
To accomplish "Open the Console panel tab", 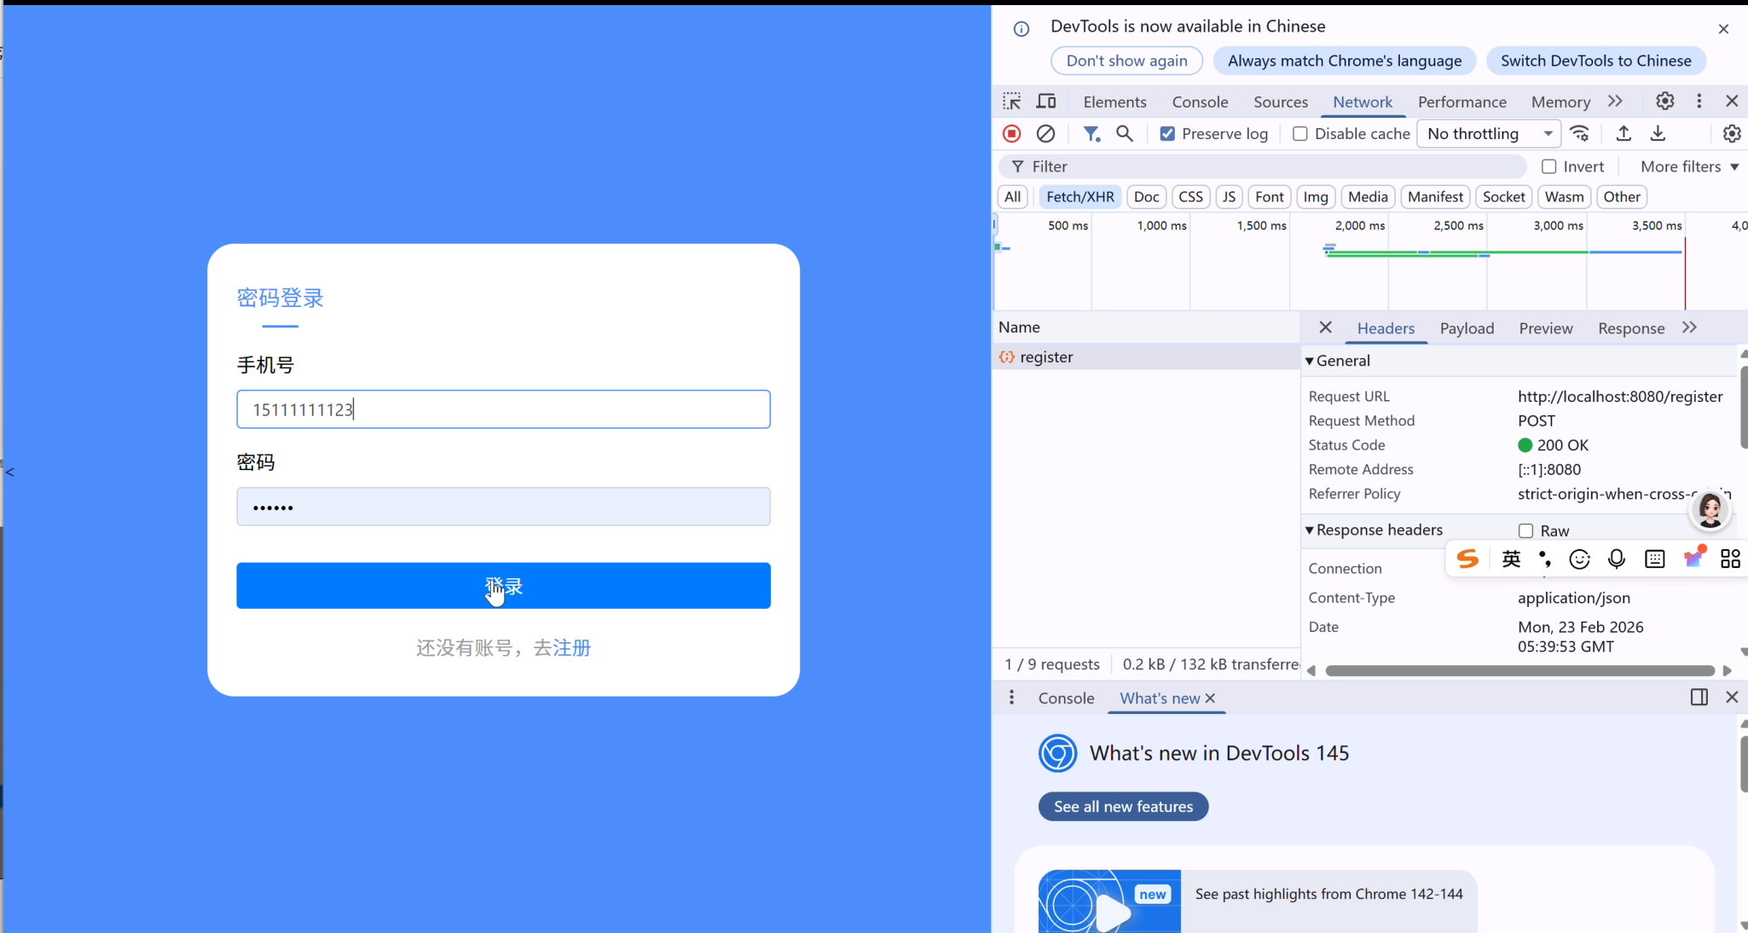I will [x=1200, y=101].
